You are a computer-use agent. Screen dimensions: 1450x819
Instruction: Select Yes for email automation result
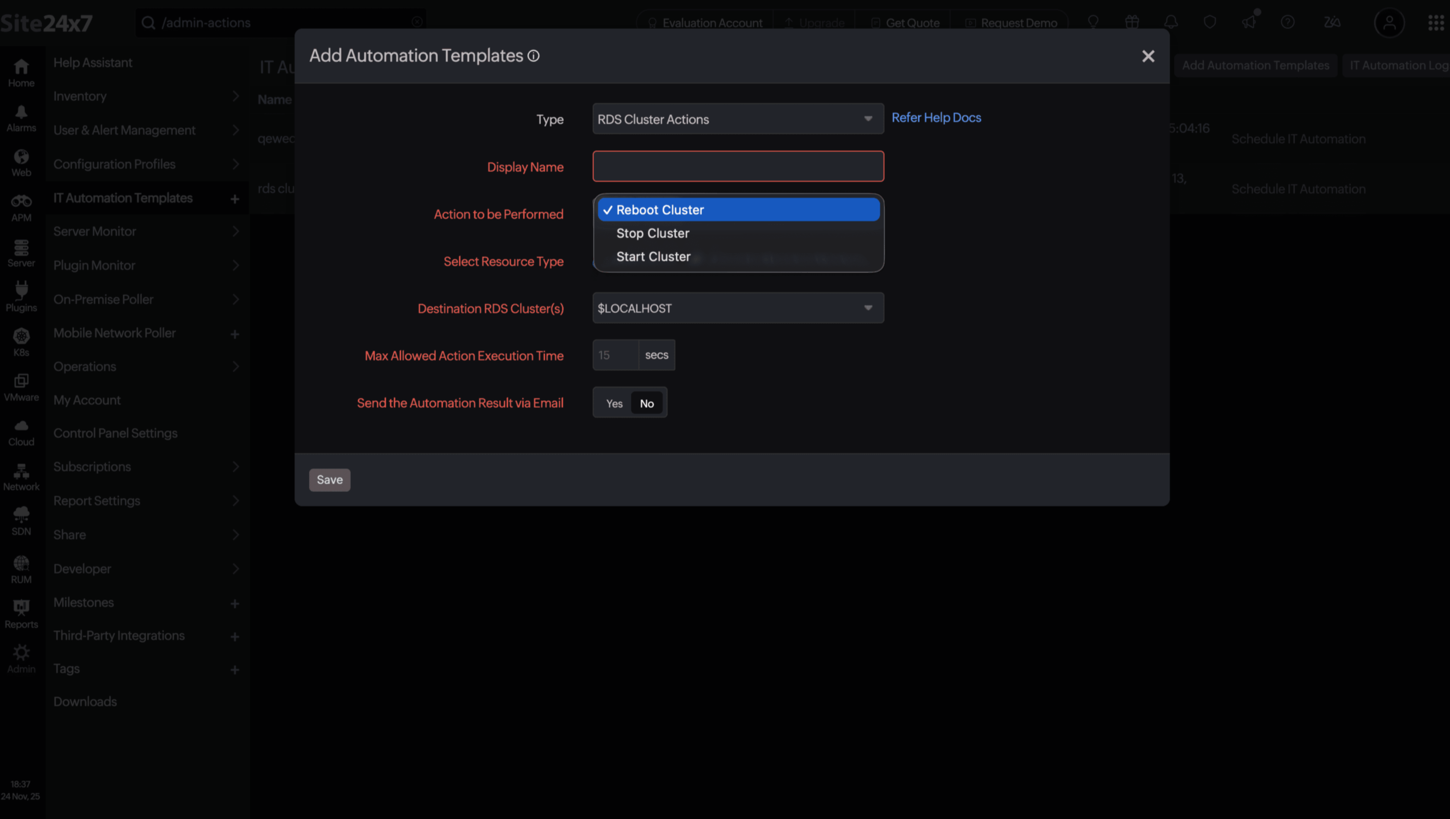coord(614,403)
